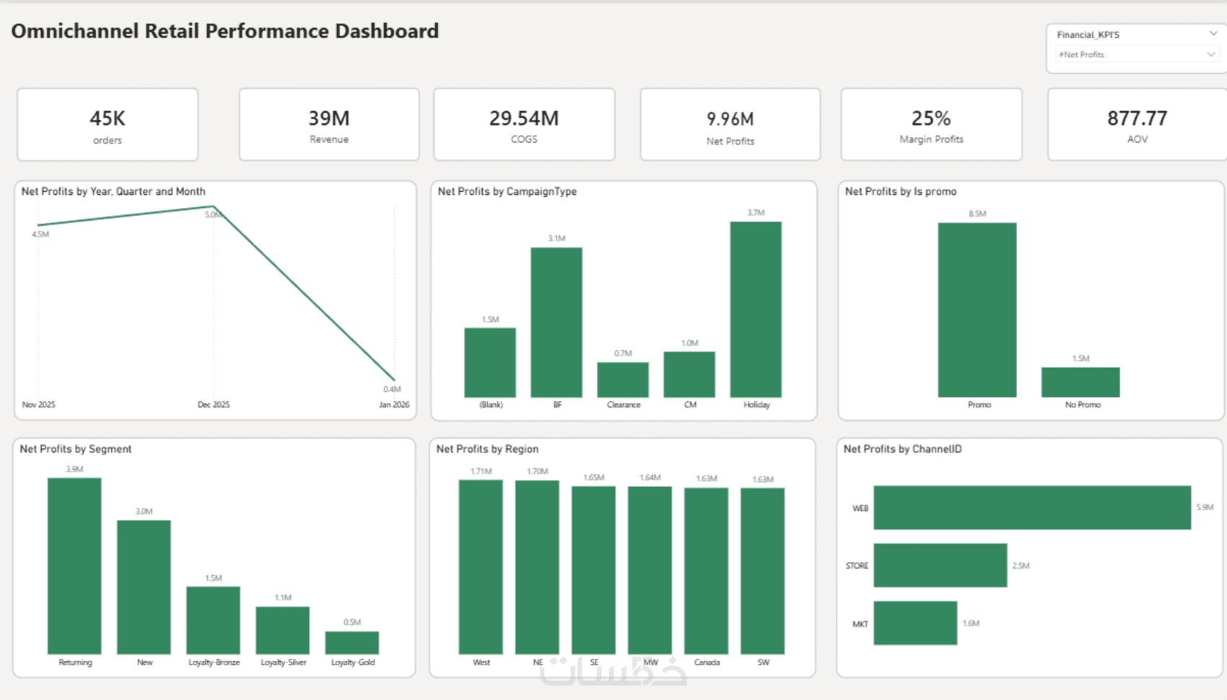Select the Holiday campaign bar

pos(756,310)
